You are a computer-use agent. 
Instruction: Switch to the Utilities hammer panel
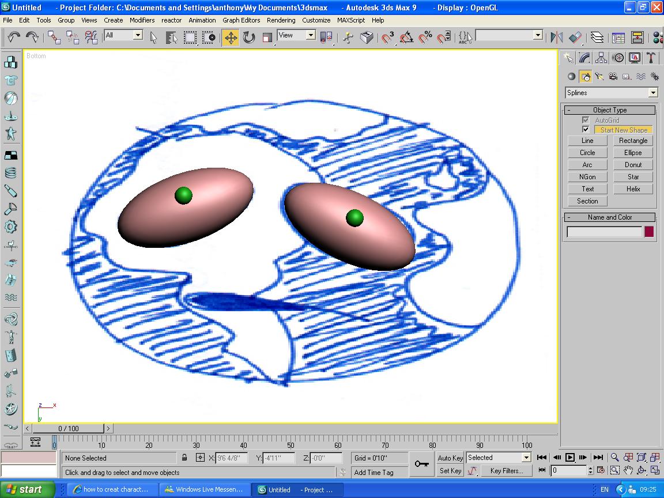[x=651, y=58]
